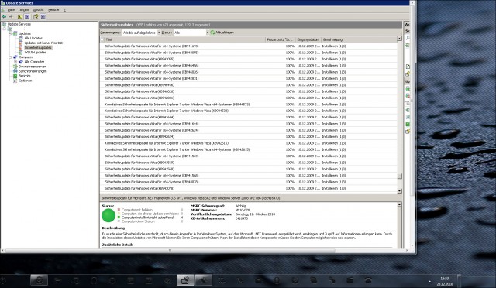Open the Aktion menu
The image size is (496, 288).
[24, 10]
